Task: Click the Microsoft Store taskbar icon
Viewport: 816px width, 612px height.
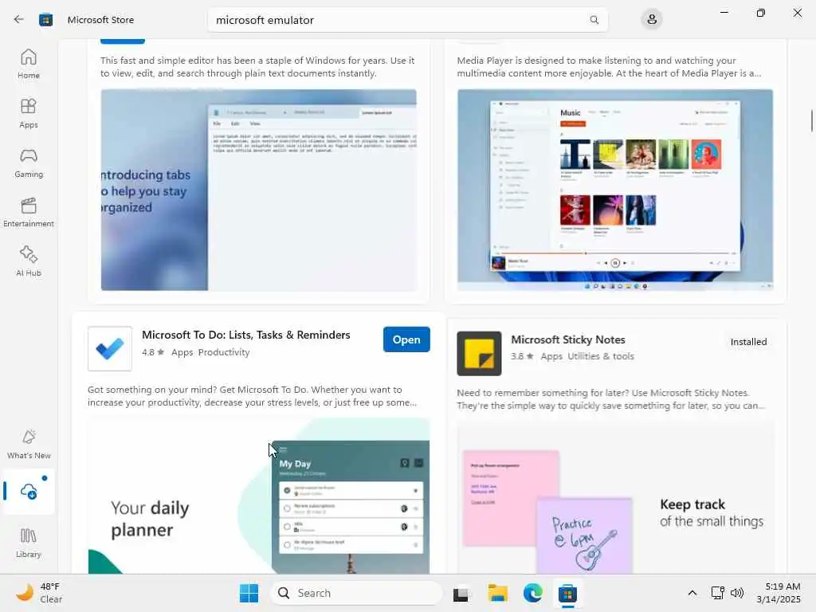Action: (567, 593)
